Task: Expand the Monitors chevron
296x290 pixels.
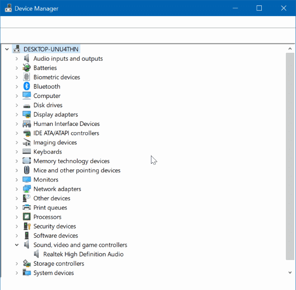Action: (x=16, y=179)
